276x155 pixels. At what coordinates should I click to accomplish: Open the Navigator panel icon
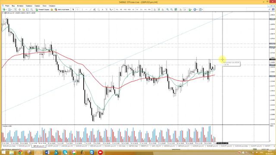[24, 9]
